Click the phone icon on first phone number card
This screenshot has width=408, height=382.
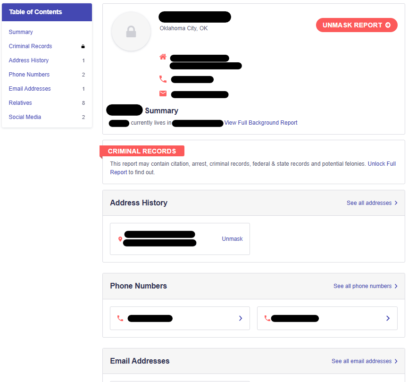pyautogui.click(x=120, y=318)
